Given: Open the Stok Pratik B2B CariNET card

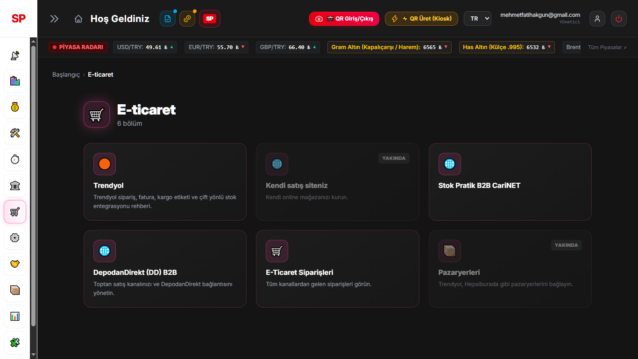Looking at the screenshot, I should click(510, 182).
